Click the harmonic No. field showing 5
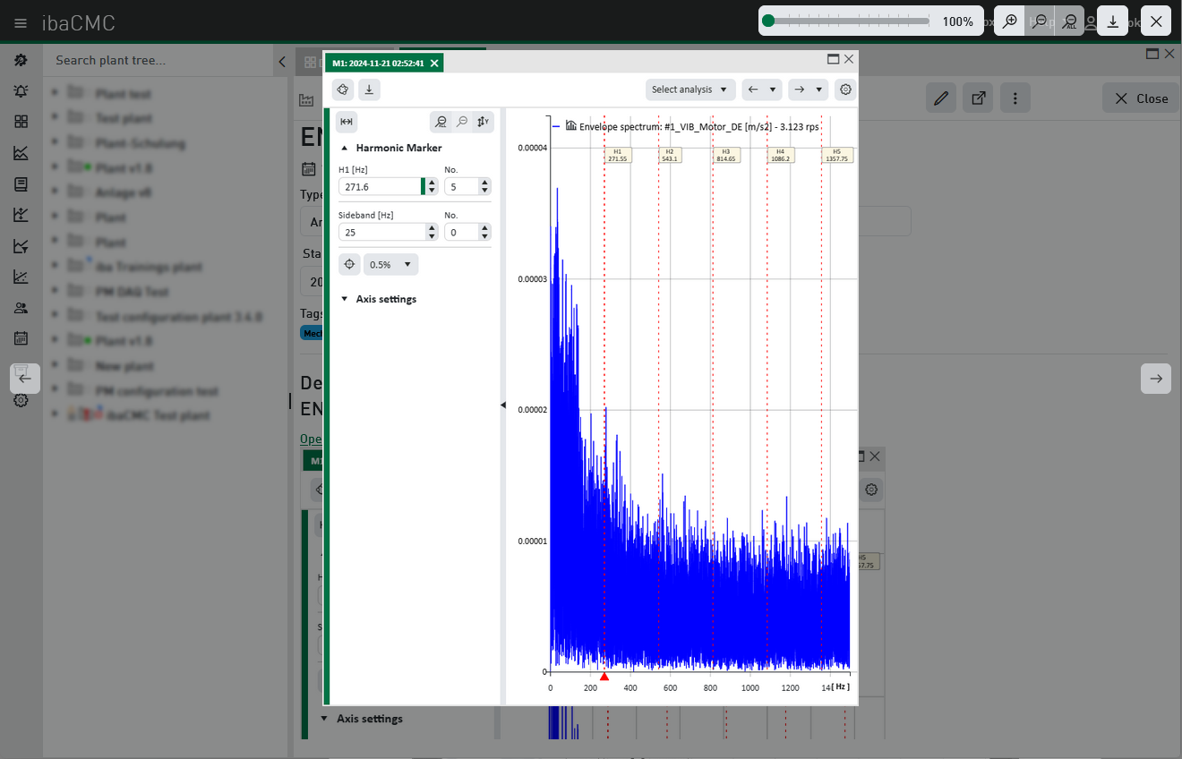The height and width of the screenshot is (759, 1182). coord(462,186)
